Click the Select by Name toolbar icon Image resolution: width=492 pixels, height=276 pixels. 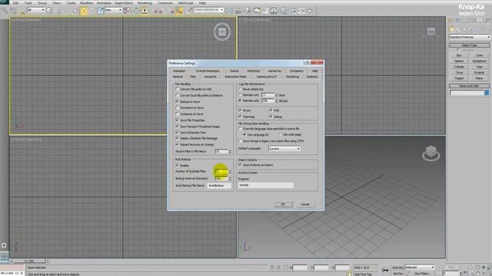[x=58, y=11]
